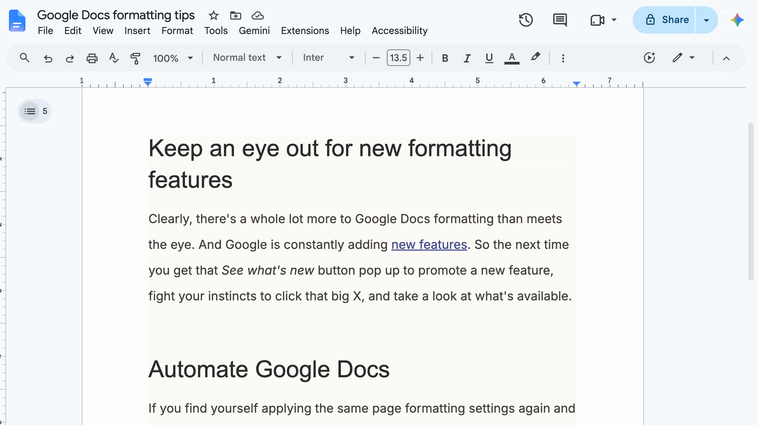758x425 pixels.
Task: Print the document
Action: (x=92, y=58)
